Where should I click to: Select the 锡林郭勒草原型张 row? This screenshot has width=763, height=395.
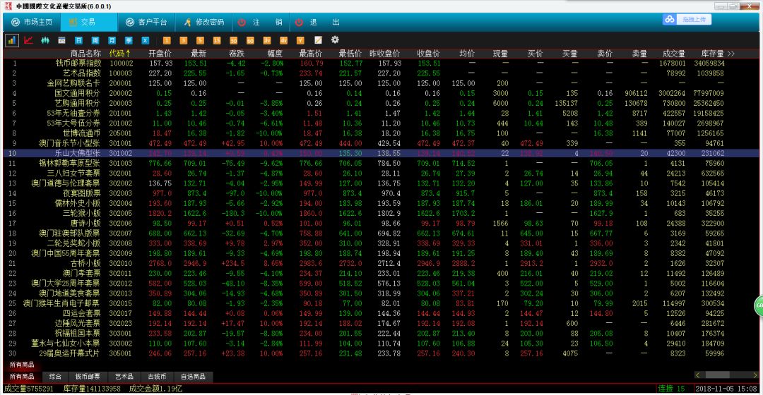381,163
